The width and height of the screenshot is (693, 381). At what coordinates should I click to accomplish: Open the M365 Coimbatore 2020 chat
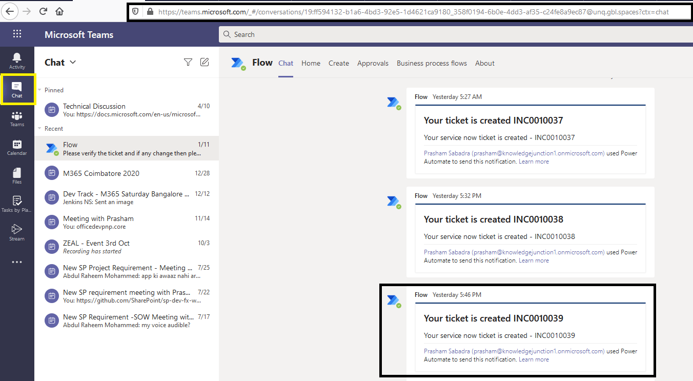[127, 173]
